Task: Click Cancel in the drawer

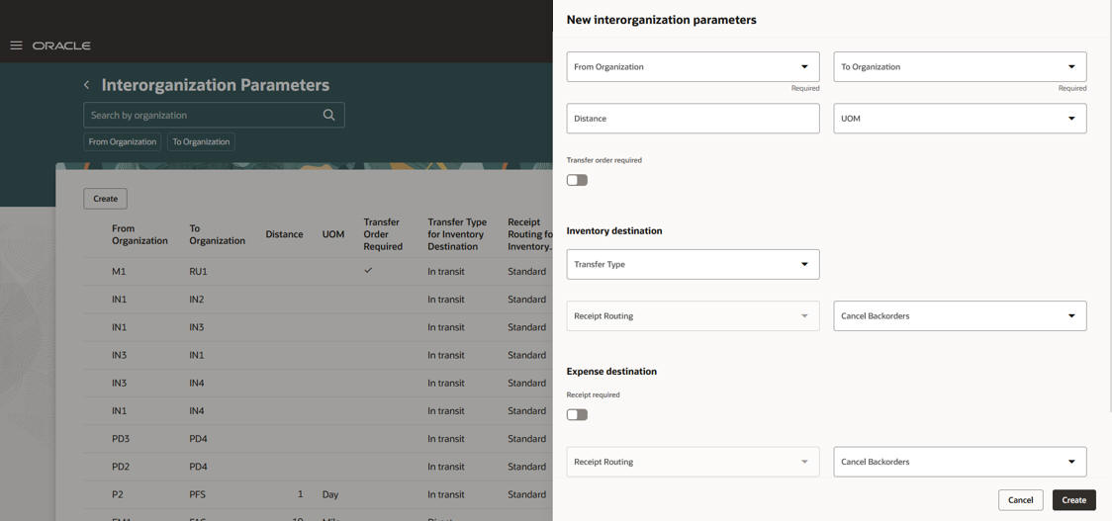Action: point(1021,499)
